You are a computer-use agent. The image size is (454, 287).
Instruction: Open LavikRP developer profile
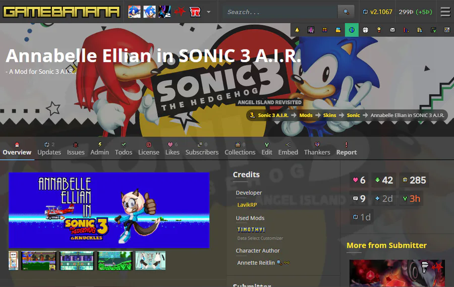coord(247,205)
